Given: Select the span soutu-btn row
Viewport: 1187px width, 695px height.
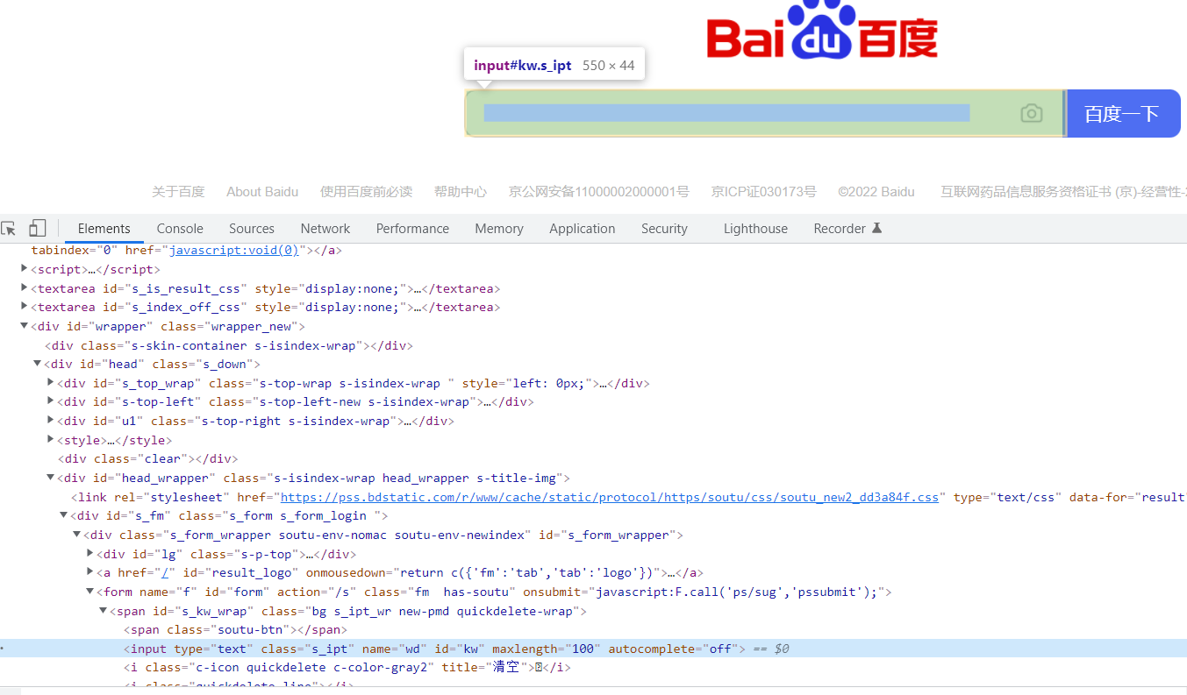Looking at the screenshot, I should [x=593, y=629].
